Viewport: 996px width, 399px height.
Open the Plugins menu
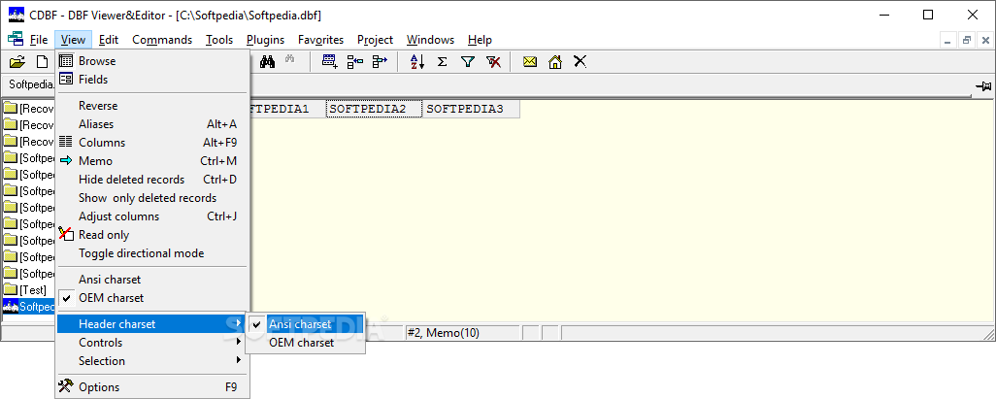coord(266,40)
